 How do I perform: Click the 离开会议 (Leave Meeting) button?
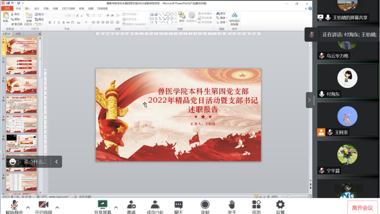point(362,208)
